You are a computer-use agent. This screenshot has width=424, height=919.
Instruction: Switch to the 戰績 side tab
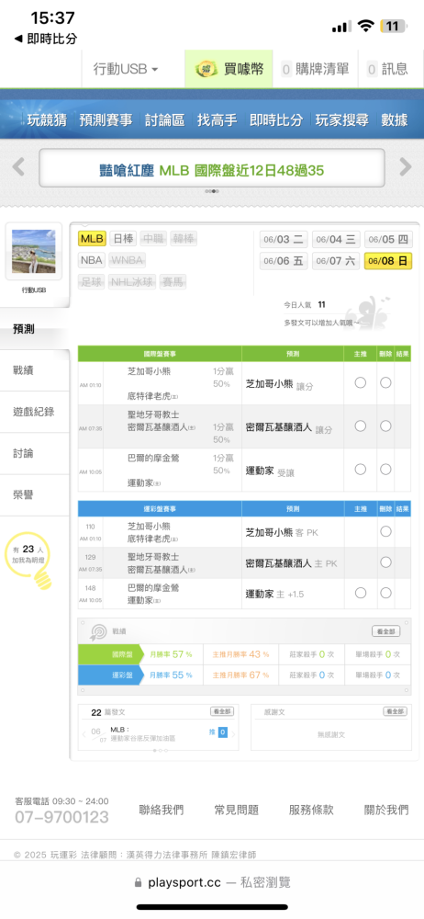point(35,369)
